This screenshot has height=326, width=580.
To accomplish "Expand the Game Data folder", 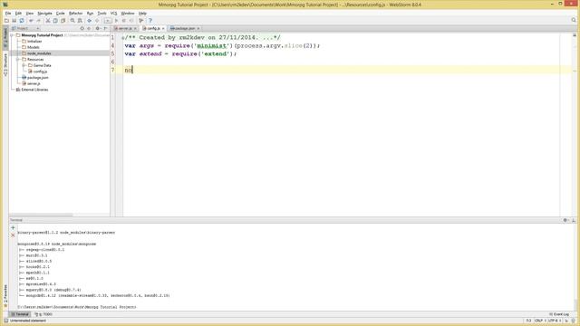I will (x=24, y=65).
